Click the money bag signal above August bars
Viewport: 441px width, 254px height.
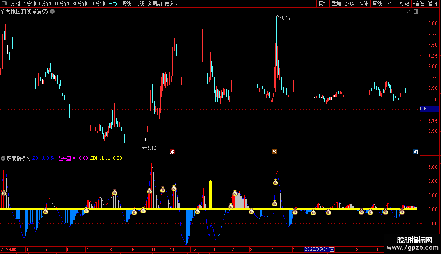[x=114, y=192]
